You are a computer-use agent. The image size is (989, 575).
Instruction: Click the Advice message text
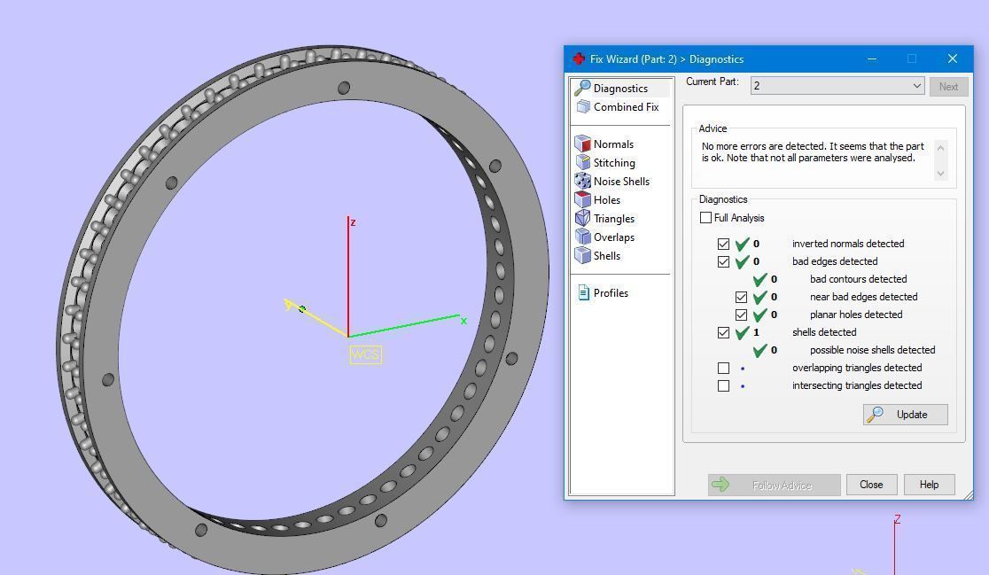click(x=813, y=152)
